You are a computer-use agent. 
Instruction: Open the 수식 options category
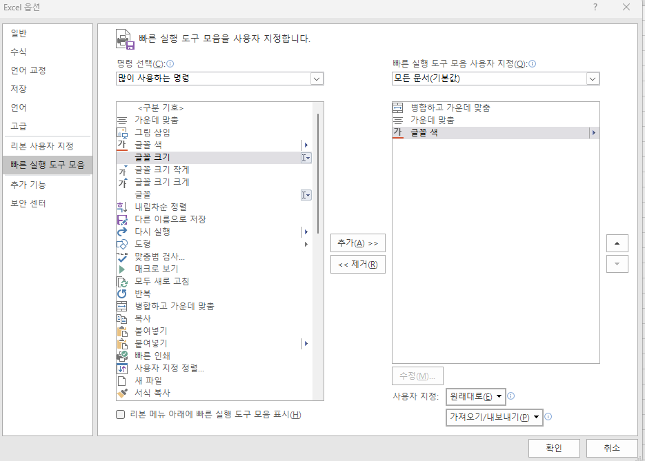point(19,52)
